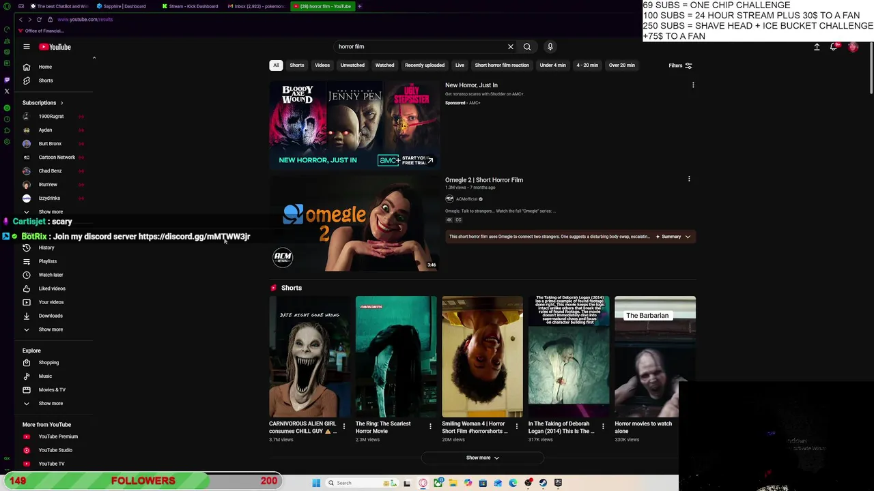874x491 pixels.
Task: Open History in the sidebar
Action: [46, 248]
